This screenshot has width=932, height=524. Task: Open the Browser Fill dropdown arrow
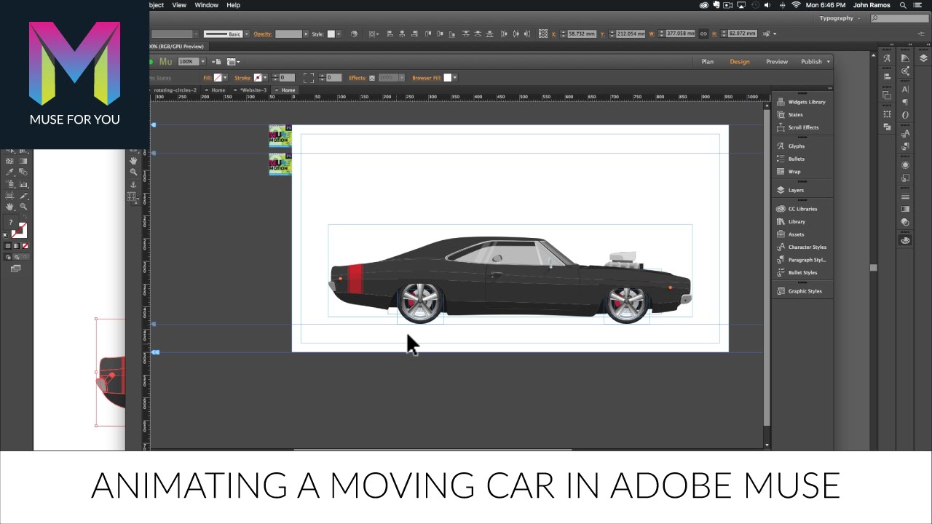pos(456,78)
